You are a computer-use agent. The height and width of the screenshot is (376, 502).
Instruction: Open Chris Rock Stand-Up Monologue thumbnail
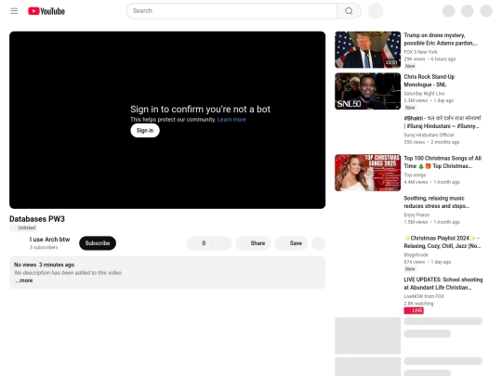pyautogui.click(x=367, y=91)
